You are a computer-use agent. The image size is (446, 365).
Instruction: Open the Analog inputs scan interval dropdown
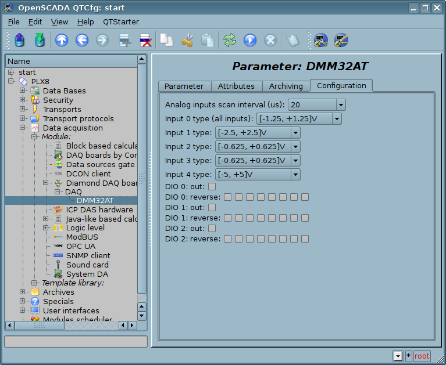tap(341, 104)
